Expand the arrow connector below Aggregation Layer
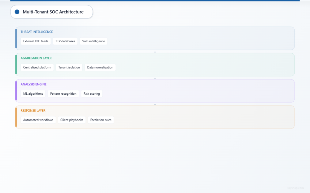The image size is (310, 193). (155, 78)
